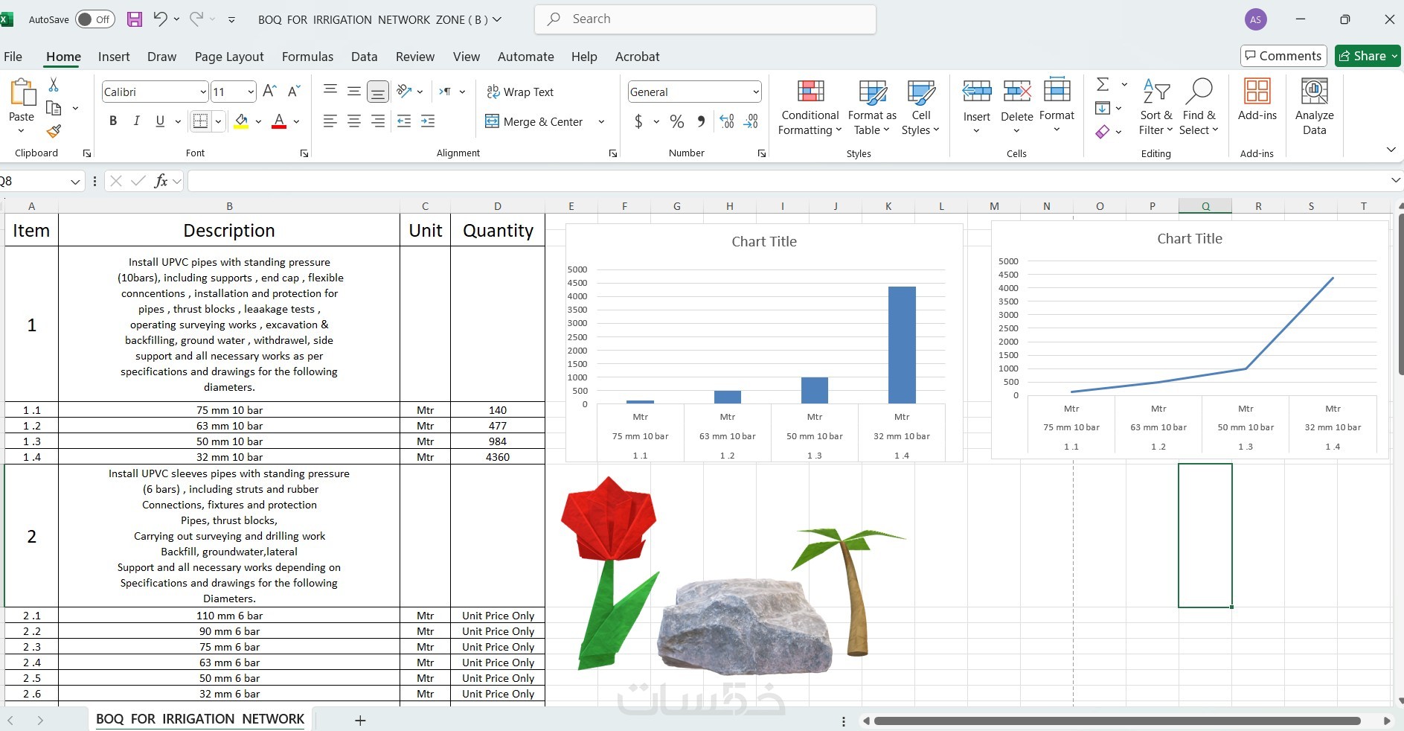Apply the font color A icon

point(279,121)
